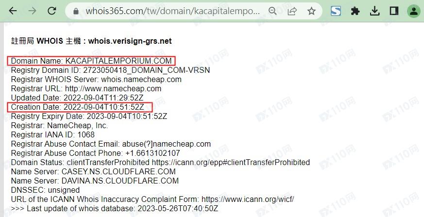
Task: Open the downloads icon in toolbar
Action: click(x=374, y=11)
